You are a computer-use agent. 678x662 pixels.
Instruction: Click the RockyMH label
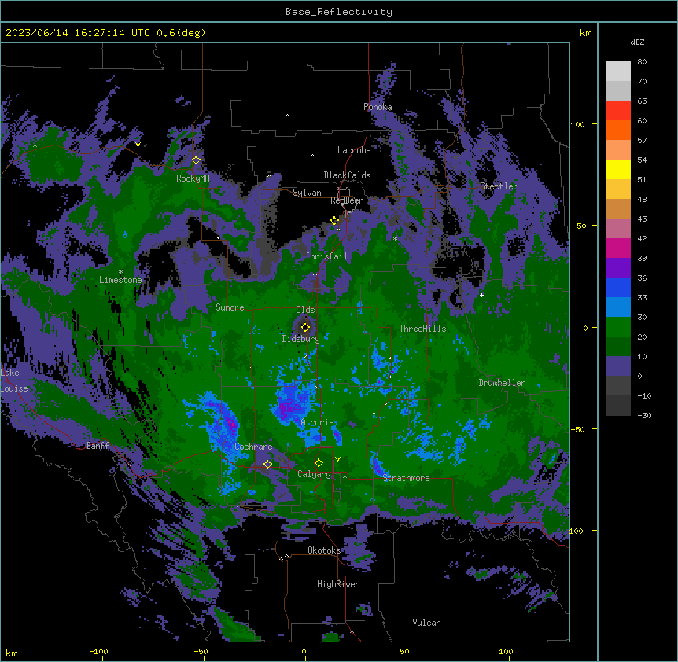click(x=193, y=178)
